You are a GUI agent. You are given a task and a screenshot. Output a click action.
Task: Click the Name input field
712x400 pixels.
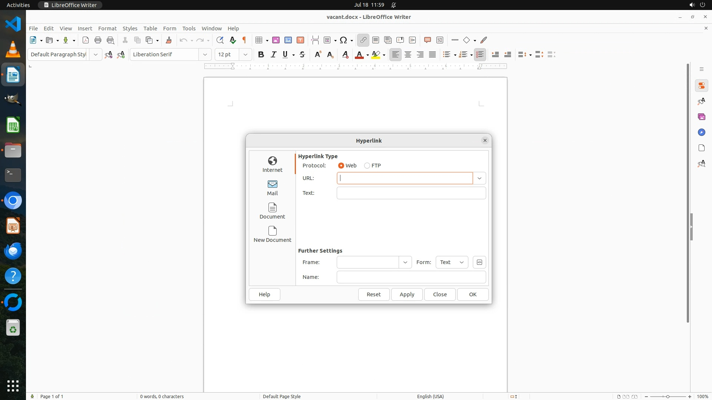[411, 277]
